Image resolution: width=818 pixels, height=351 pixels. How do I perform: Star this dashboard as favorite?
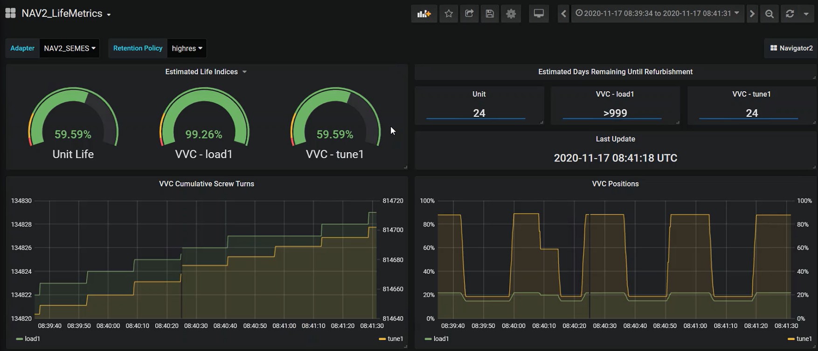click(x=449, y=14)
